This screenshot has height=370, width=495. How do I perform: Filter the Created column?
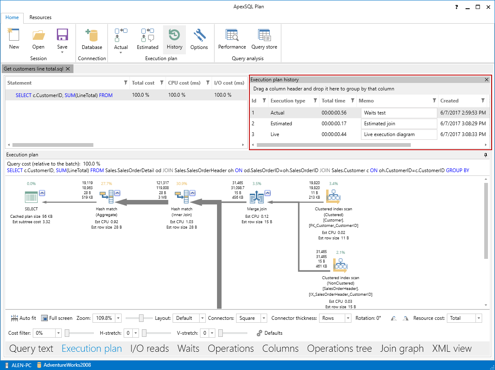pos(483,100)
